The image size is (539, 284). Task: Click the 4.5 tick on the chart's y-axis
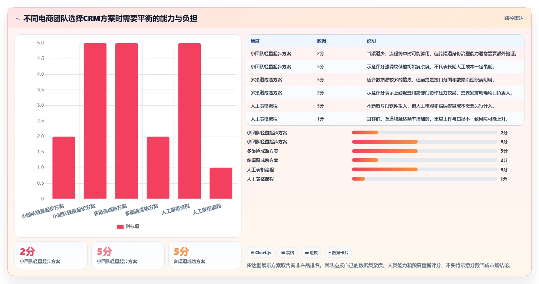[40, 59]
